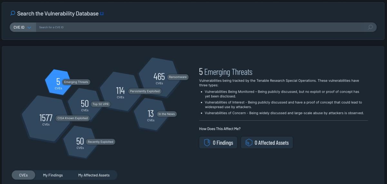Select the CISA Known Exploited hexagon, 1577 CVEs

tap(46, 119)
